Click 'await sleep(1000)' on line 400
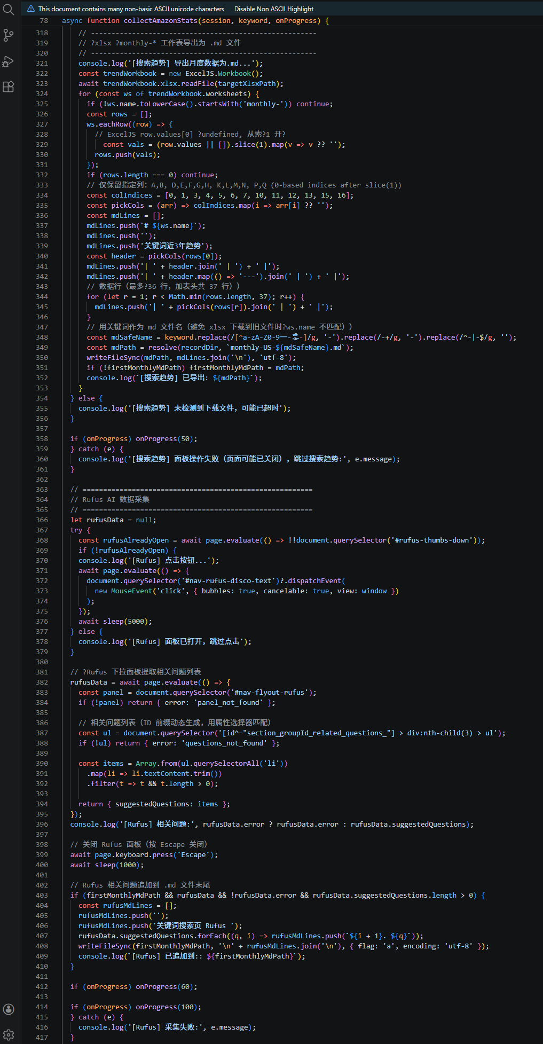 pos(105,865)
